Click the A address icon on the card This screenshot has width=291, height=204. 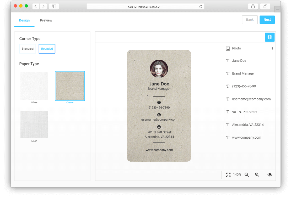click(159, 127)
